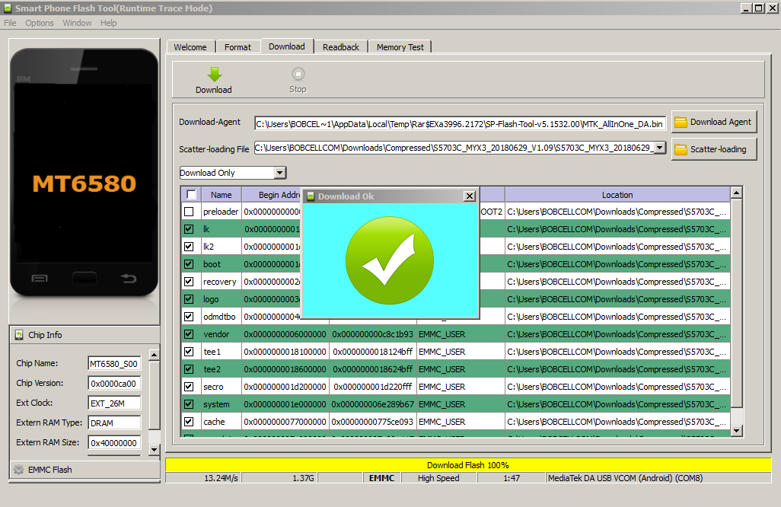Switch to the Memory Test tab
781x507 pixels.
pyautogui.click(x=400, y=46)
